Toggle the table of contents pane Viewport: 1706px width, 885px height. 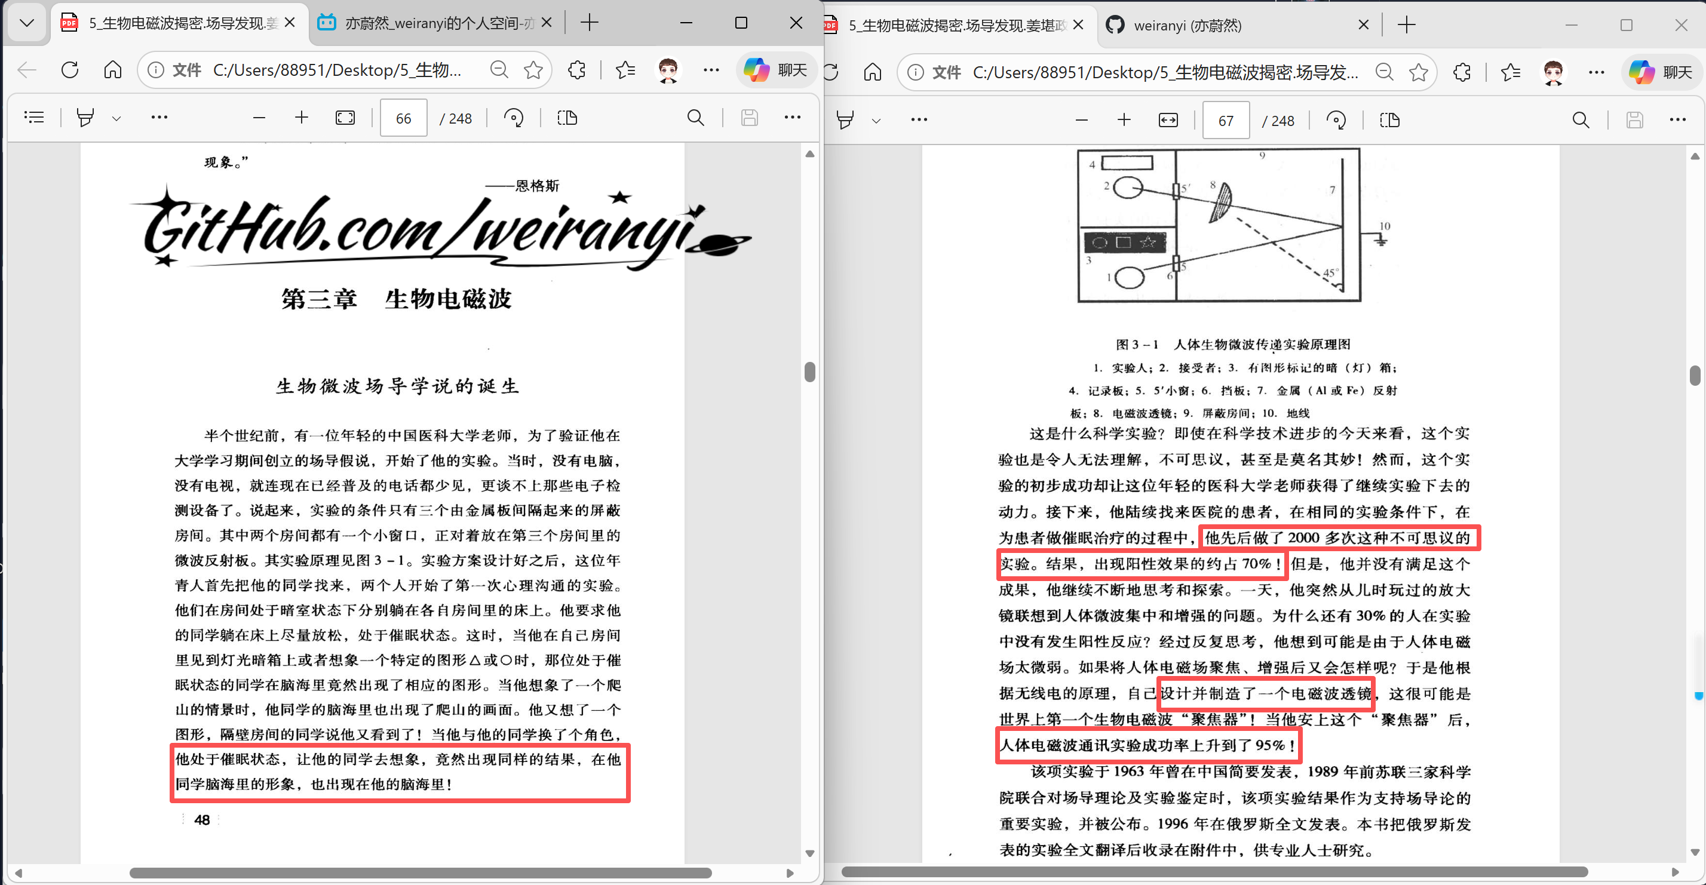click(34, 117)
